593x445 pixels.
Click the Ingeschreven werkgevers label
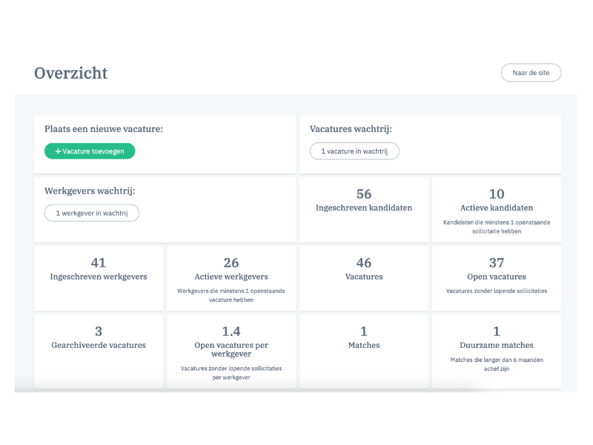tap(99, 277)
